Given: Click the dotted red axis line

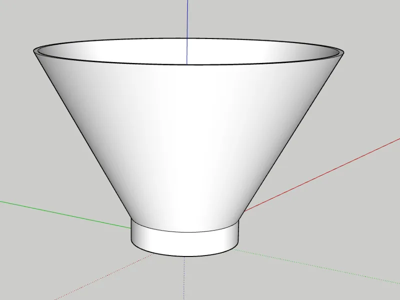Looking at the screenshot, I should click(103, 277).
